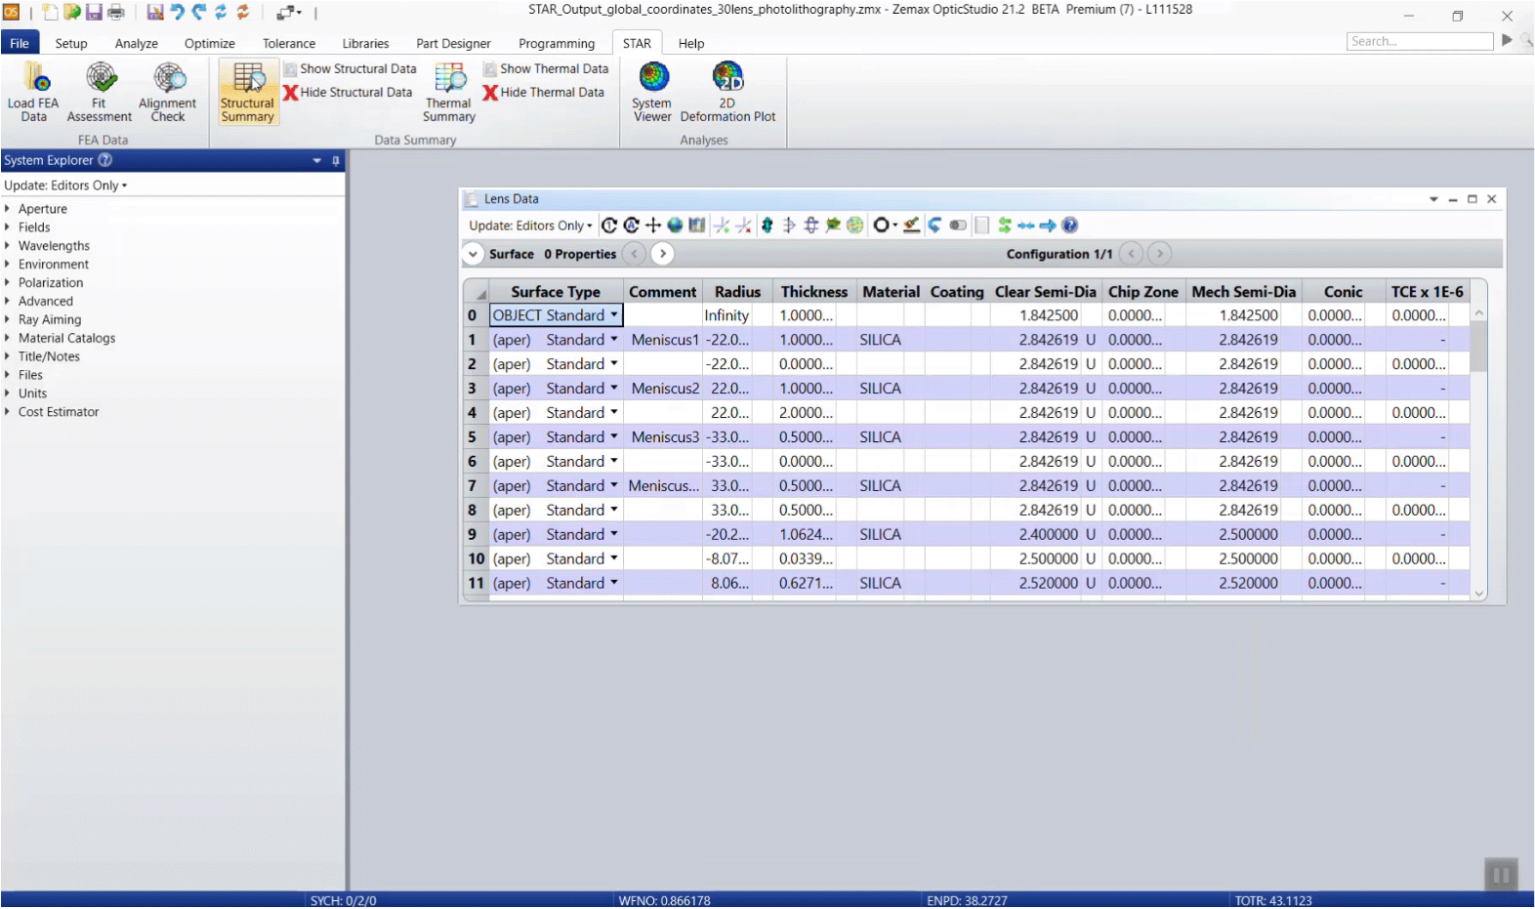The width and height of the screenshot is (1535, 909).
Task: Open the File menu tab
Action: click(x=20, y=43)
